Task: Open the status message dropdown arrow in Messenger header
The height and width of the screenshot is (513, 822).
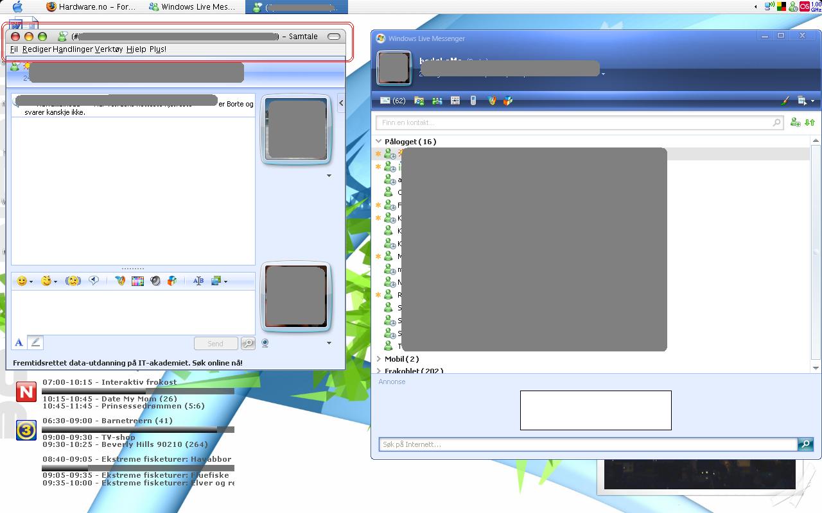Action: pyautogui.click(x=603, y=74)
